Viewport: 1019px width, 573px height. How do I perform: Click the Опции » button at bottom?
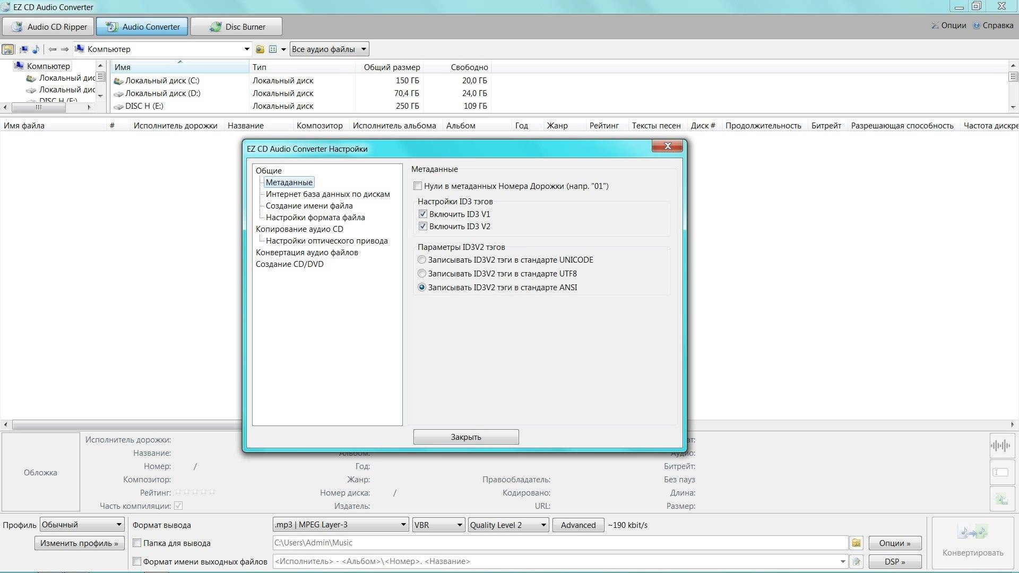895,543
